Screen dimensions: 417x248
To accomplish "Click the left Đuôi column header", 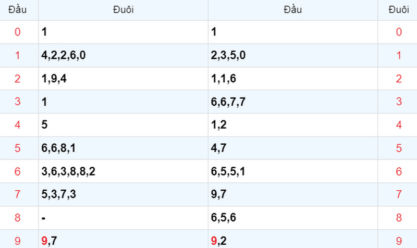I will pos(124,10).
